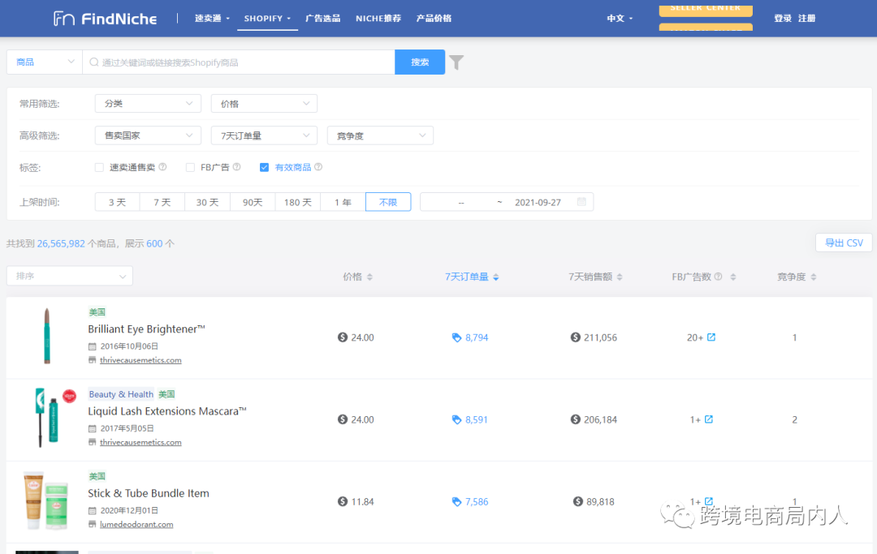Open FB ads external link for Brilliant Eye Brightener
Image resolution: width=877 pixels, height=554 pixels.
tap(711, 337)
